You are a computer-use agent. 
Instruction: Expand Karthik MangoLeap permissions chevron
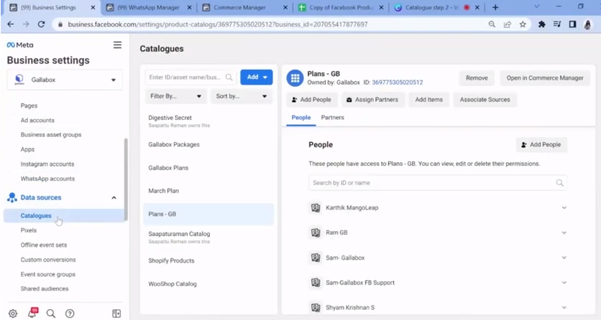tap(564, 207)
